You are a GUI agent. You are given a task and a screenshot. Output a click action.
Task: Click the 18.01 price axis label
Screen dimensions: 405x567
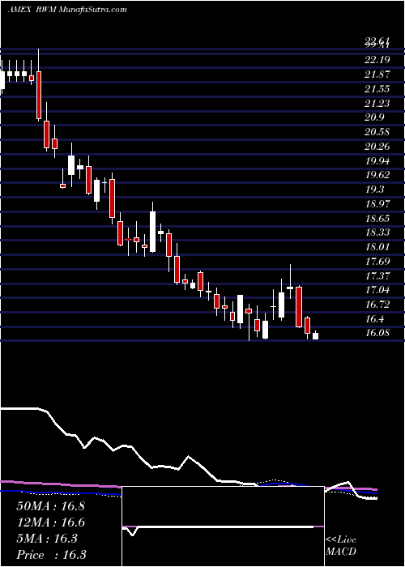(377, 247)
